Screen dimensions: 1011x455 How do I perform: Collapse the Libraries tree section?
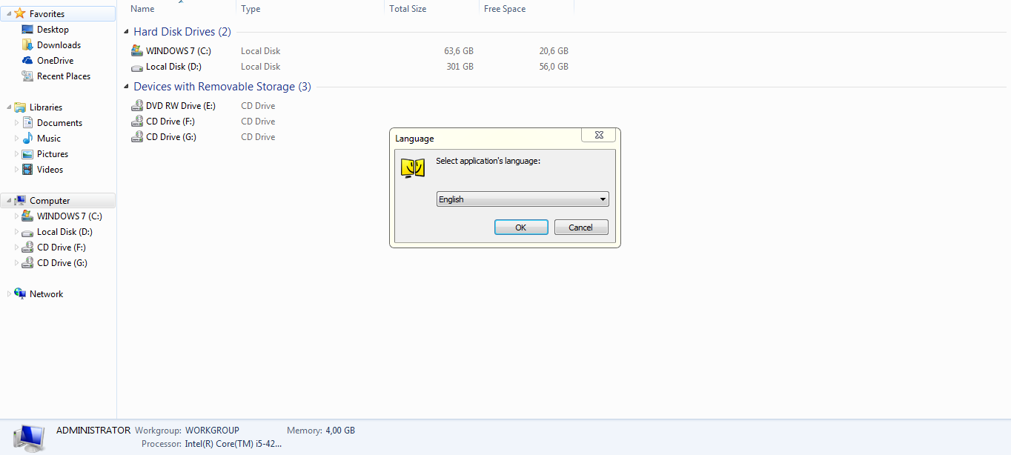click(x=9, y=107)
